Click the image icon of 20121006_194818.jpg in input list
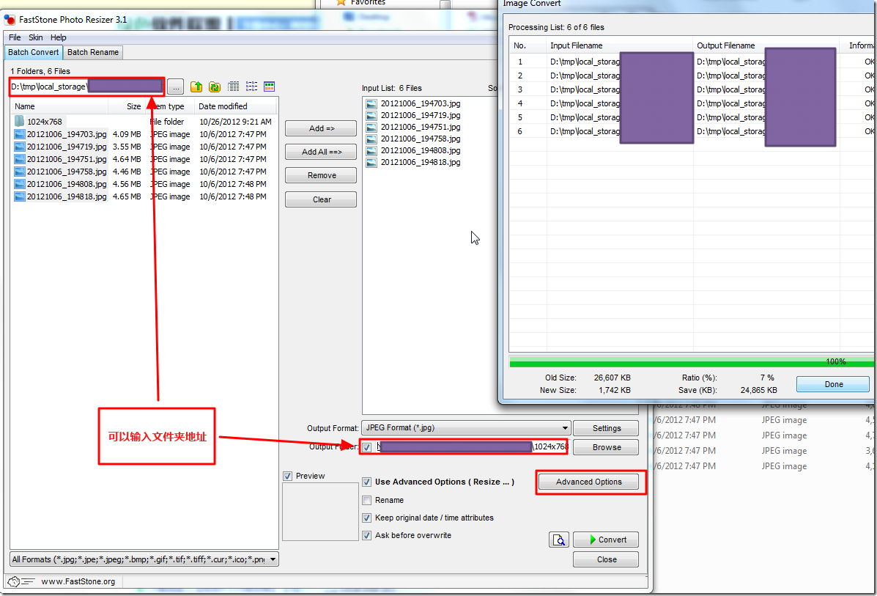Image resolution: width=877 pixels, height=596 pixels. 371,162
